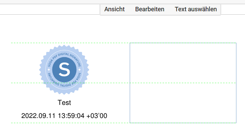Click the lower half of empty bordered field
Screen dimensions: 245x132
point(183,103)
